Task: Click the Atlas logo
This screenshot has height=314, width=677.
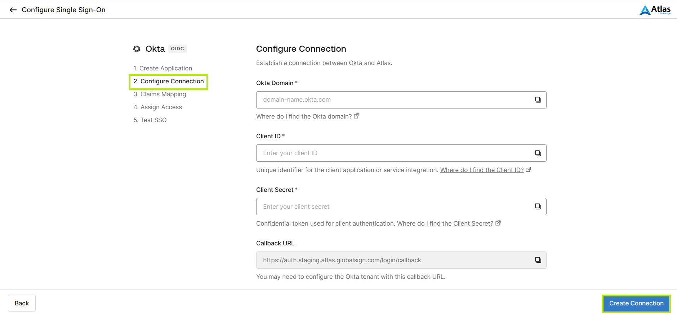Action: [655, 10]
